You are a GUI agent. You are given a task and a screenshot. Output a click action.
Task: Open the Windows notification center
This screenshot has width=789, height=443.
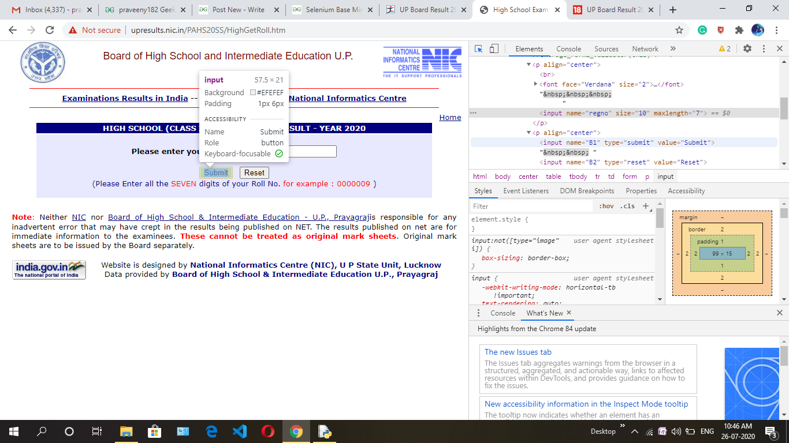pos(771,431)
